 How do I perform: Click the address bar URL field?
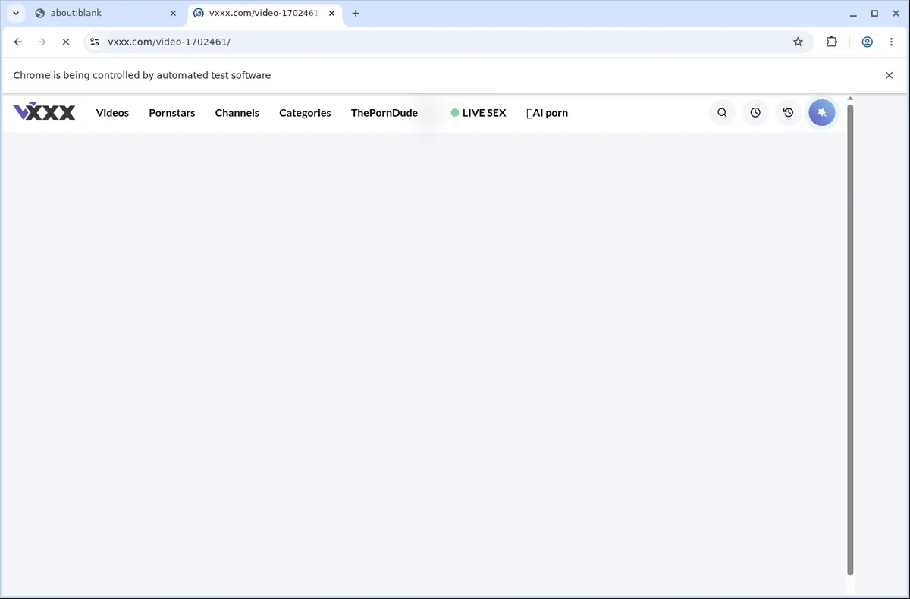pos(447,42)
